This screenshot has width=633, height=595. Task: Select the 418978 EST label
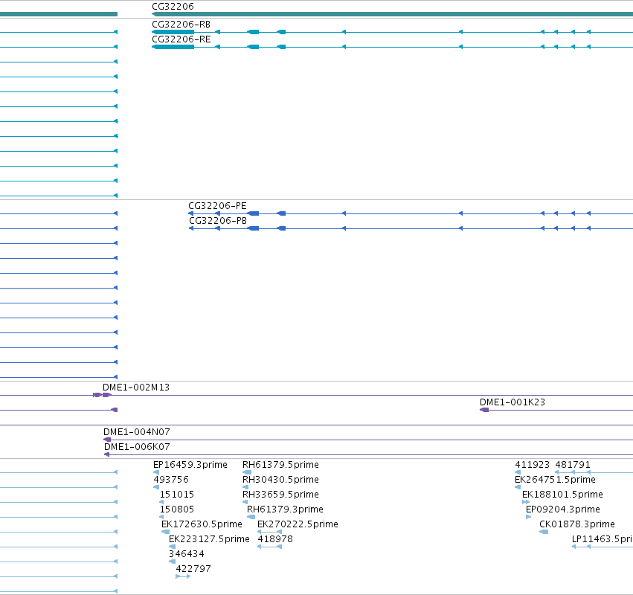coord(275,539)
